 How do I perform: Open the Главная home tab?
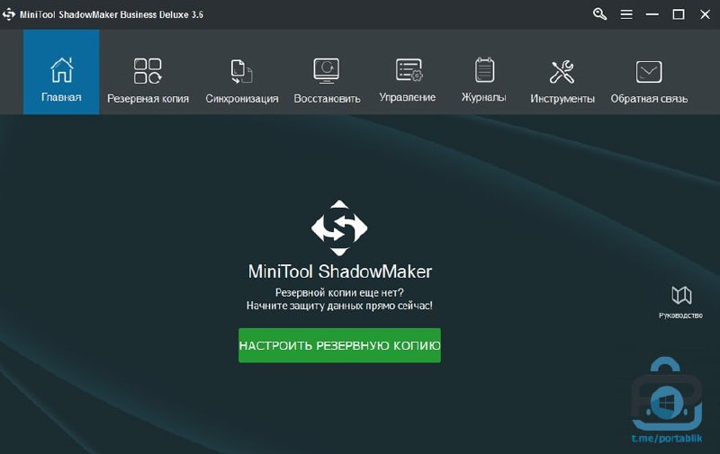61,72
